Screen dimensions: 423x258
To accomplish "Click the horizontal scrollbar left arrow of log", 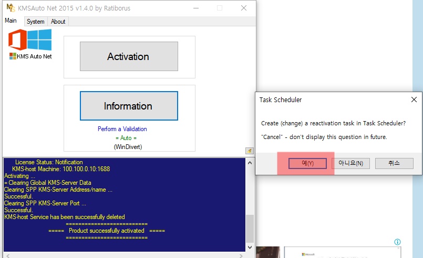I will pos(8,255).
